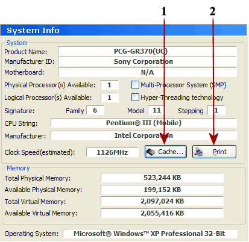
Task: Select the Product Name field PCG-GR370(UC)
Action: click(147, 51)
